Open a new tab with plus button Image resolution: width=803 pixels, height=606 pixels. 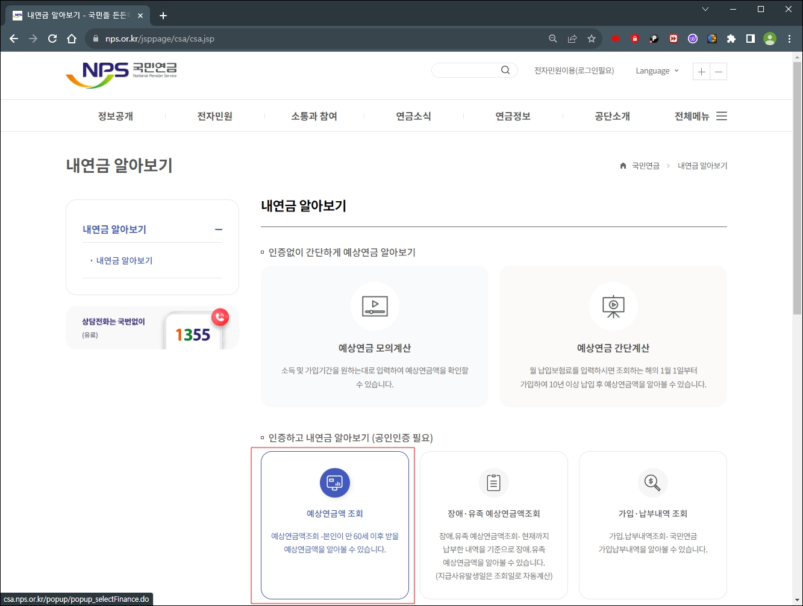(x=163, y=16)
